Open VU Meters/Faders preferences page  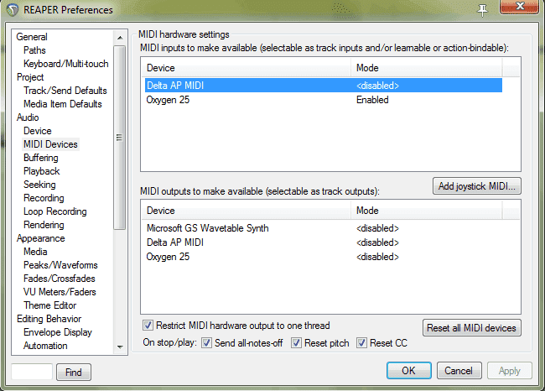60,292
